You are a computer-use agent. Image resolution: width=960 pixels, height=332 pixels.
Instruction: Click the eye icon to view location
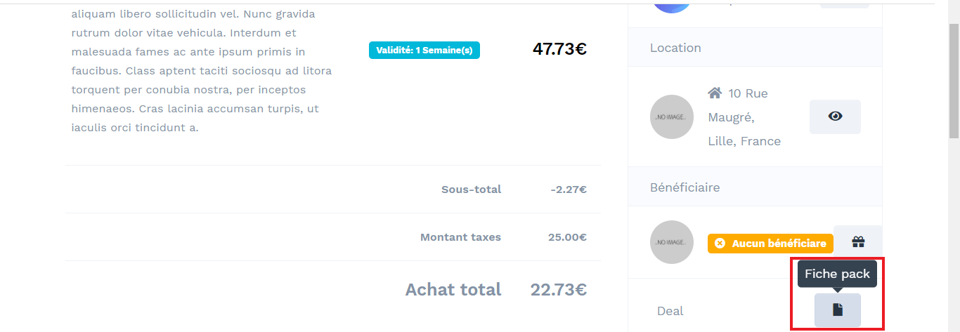(835, 117)
